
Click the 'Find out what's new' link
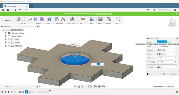103,14
